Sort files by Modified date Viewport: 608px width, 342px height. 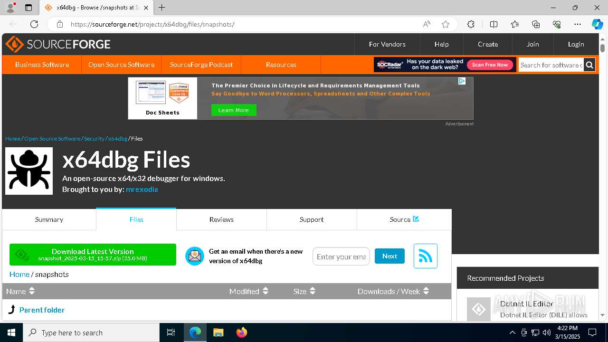coord(249,291)
